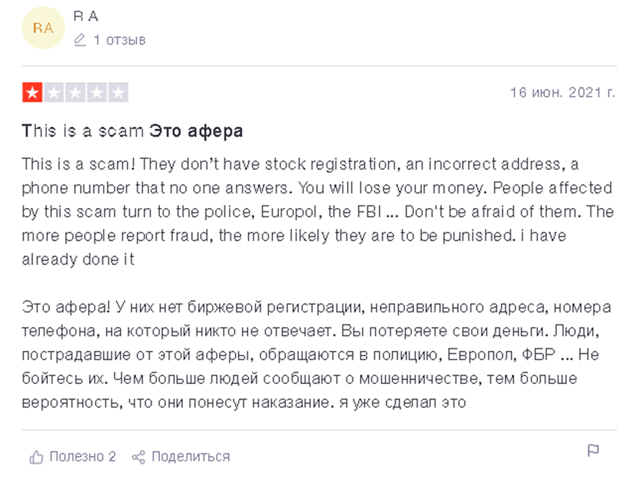Click the pencil icon beside review count

coord(80,41)
